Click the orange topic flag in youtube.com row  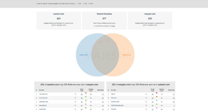86,93
